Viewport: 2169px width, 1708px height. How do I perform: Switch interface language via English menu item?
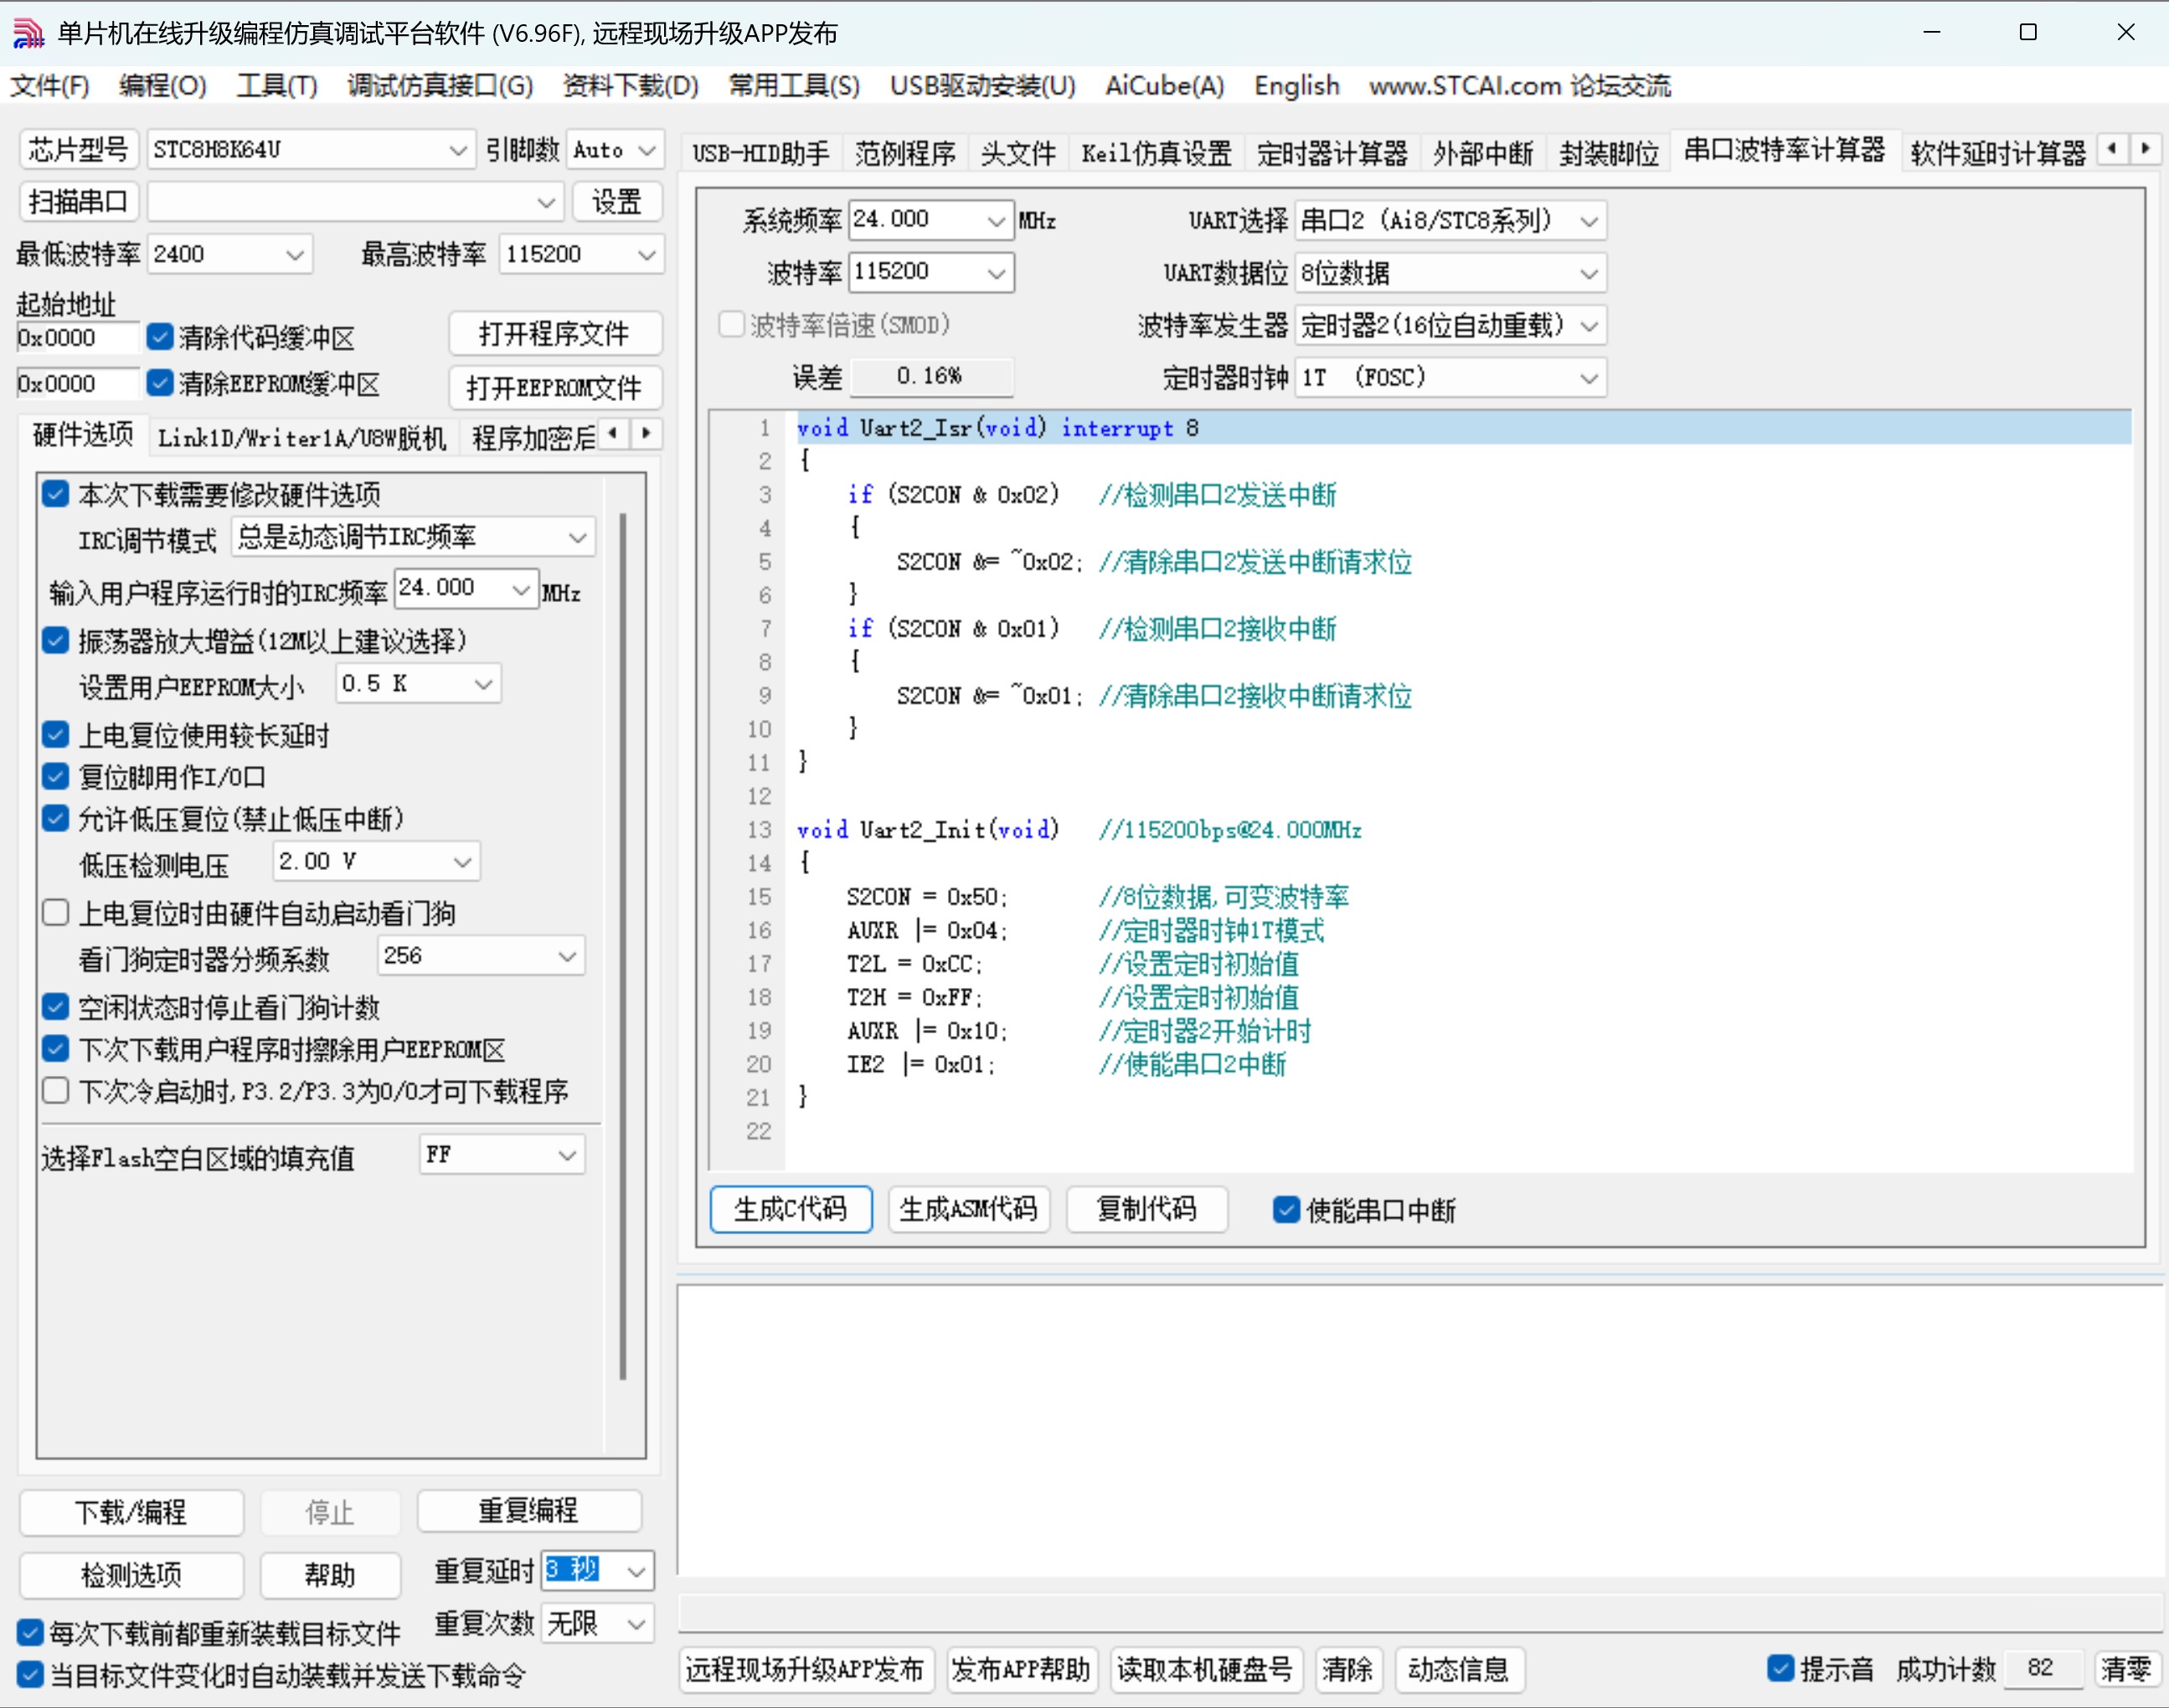[x=1296, y=86]
